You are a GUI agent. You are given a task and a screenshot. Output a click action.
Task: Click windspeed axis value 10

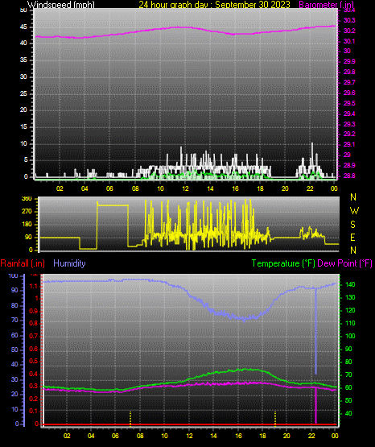tap(23, 143)
